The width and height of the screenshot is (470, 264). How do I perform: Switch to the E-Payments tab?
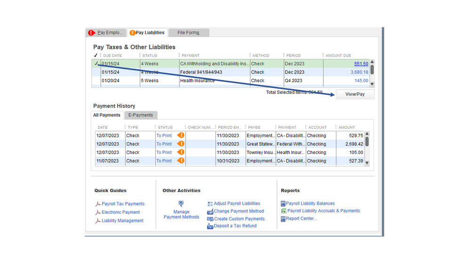pyautogui.click(x=141, y=115)
